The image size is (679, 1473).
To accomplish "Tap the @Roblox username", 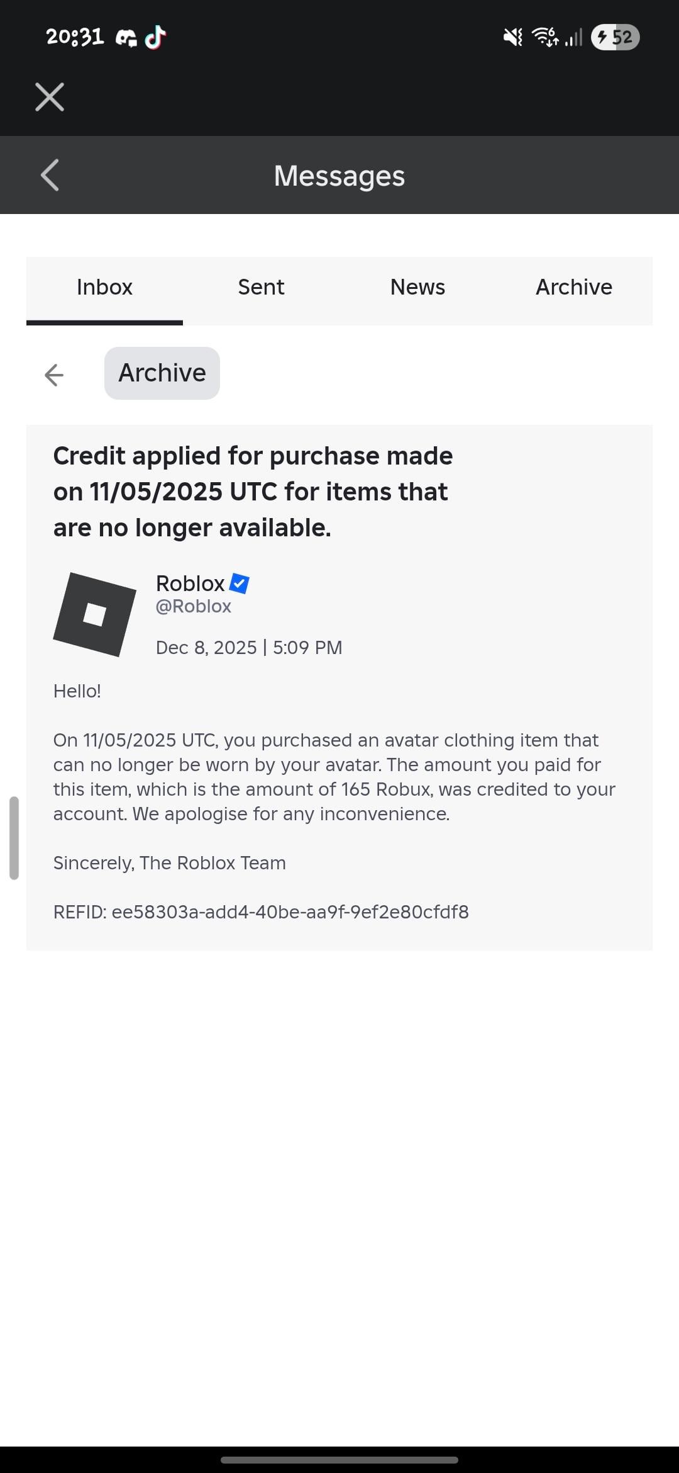I will [194, 606].
